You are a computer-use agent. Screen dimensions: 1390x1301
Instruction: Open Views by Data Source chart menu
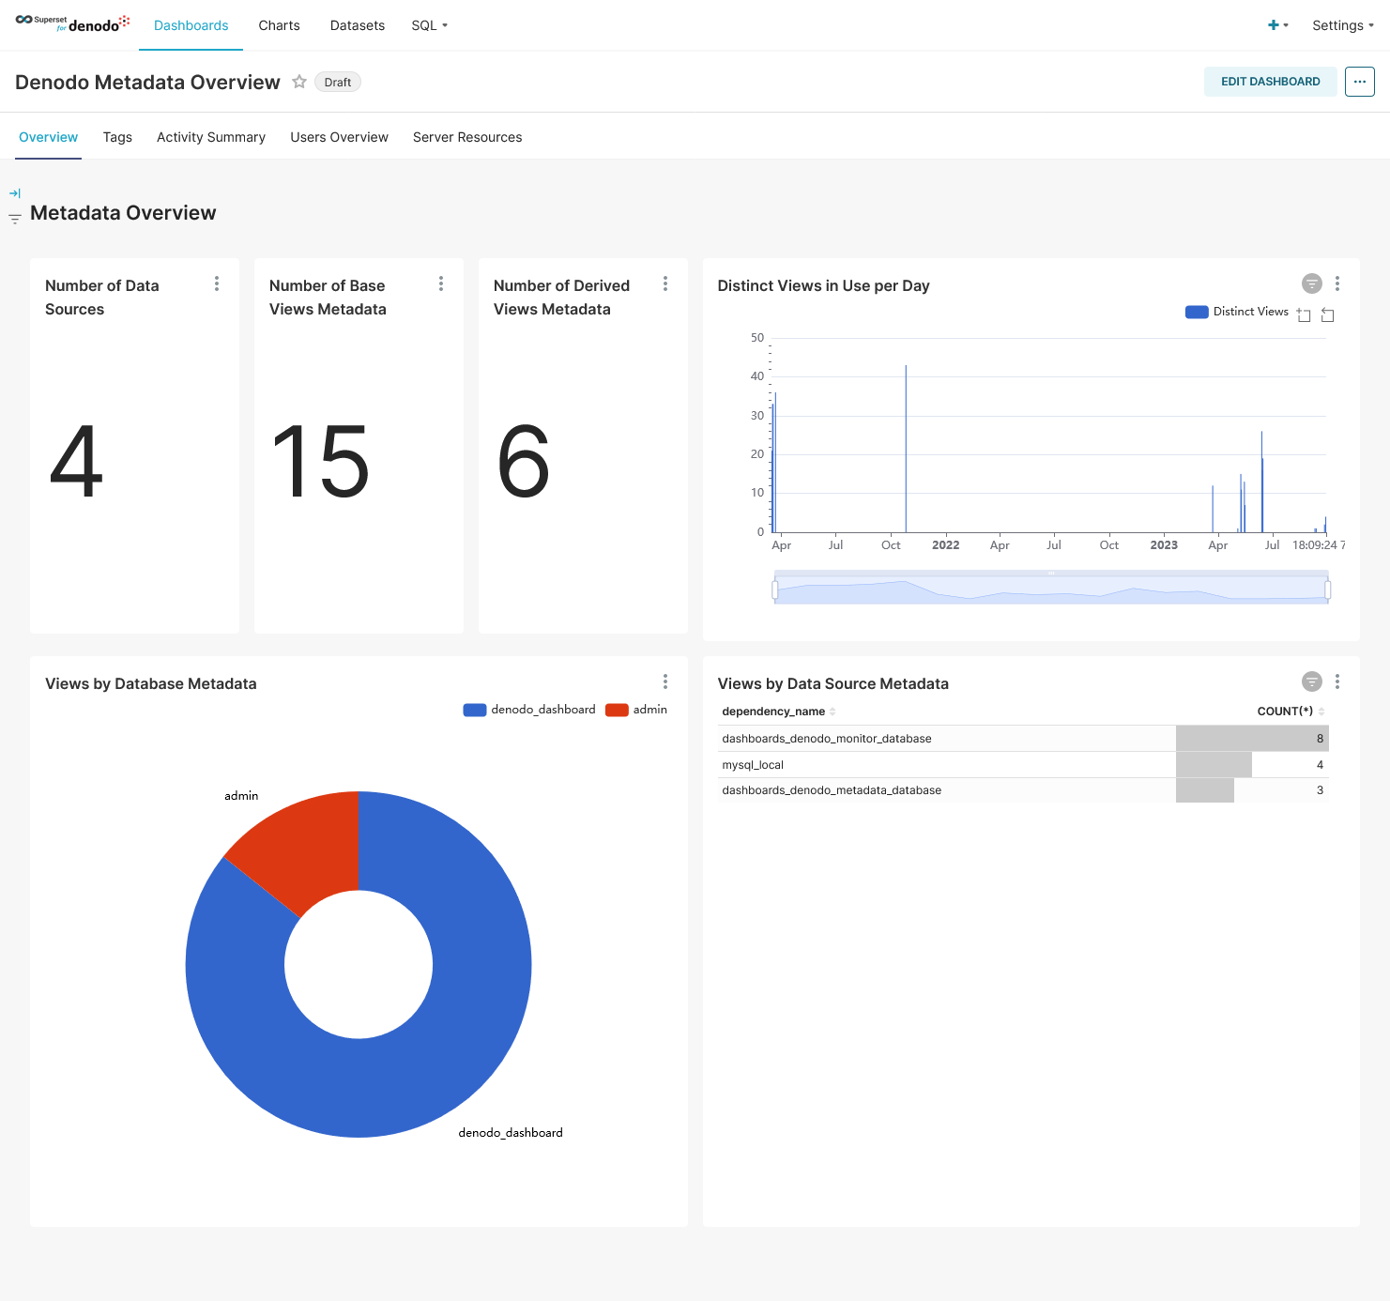1337,681
